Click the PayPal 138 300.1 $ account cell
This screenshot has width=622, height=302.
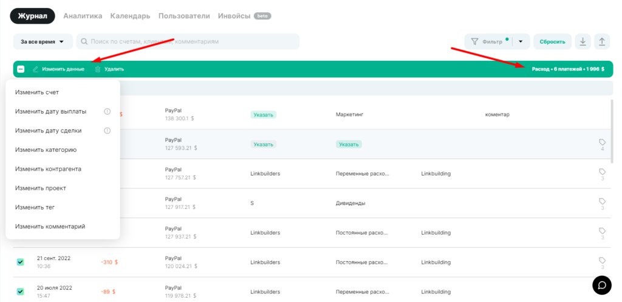coord(179,115)
